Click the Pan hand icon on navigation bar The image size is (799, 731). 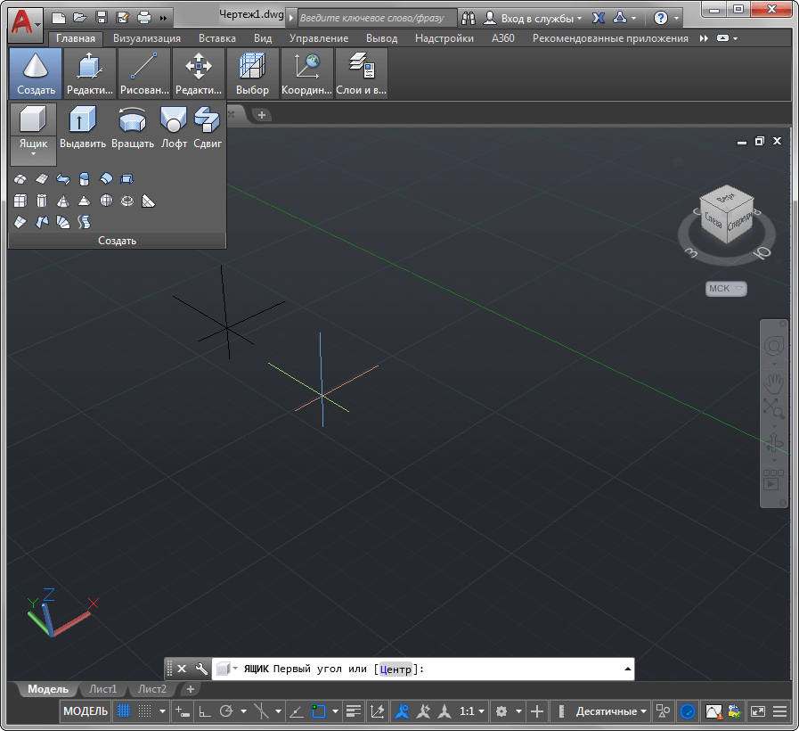click(774, 382)
